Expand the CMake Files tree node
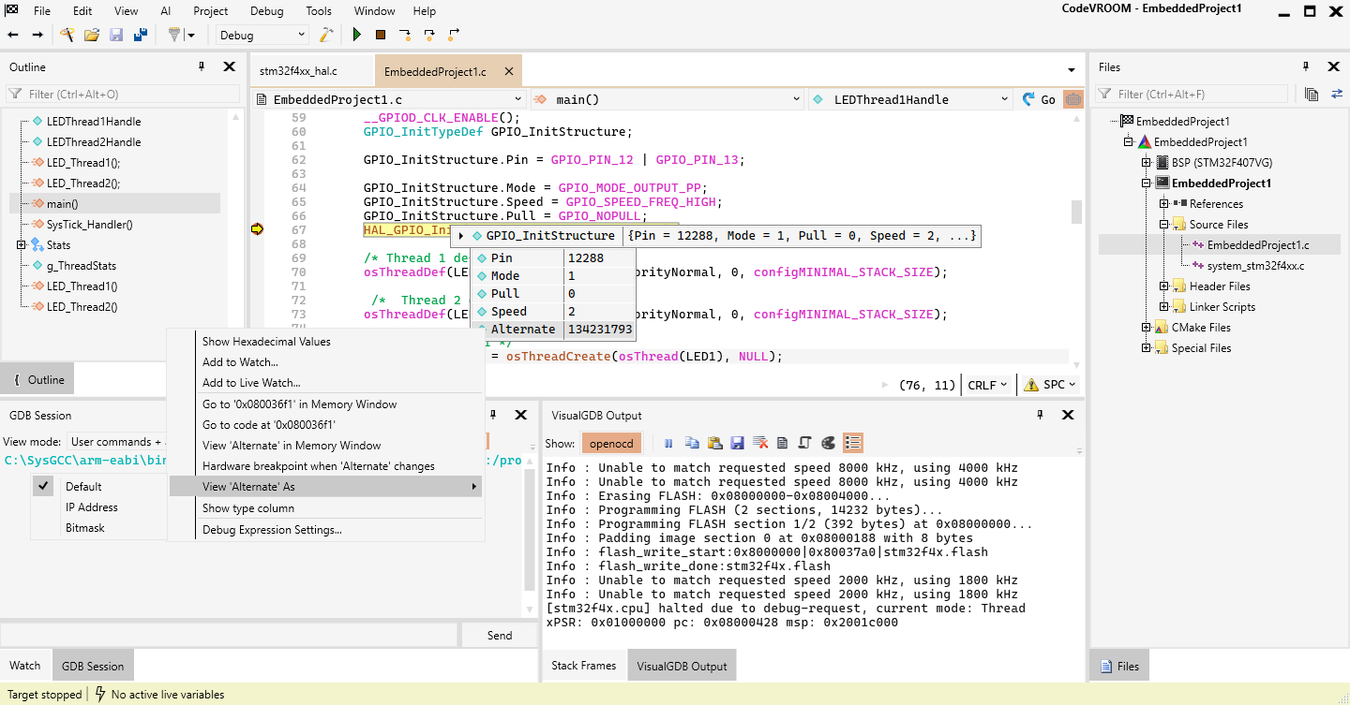Viewport: 1350px width, 705px height. click(1146, 328)
